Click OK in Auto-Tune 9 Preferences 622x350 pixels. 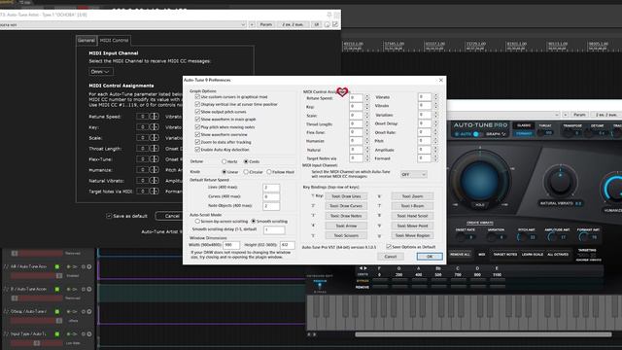click(x=430, y=257)
